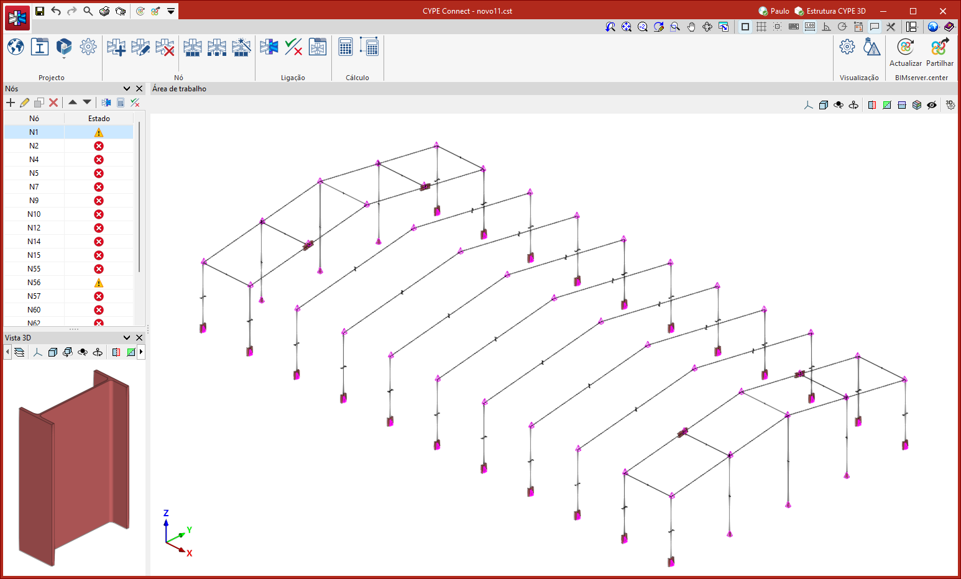Click the Estado column header
Screen dimensions: 961x579
tap(99, 118)
